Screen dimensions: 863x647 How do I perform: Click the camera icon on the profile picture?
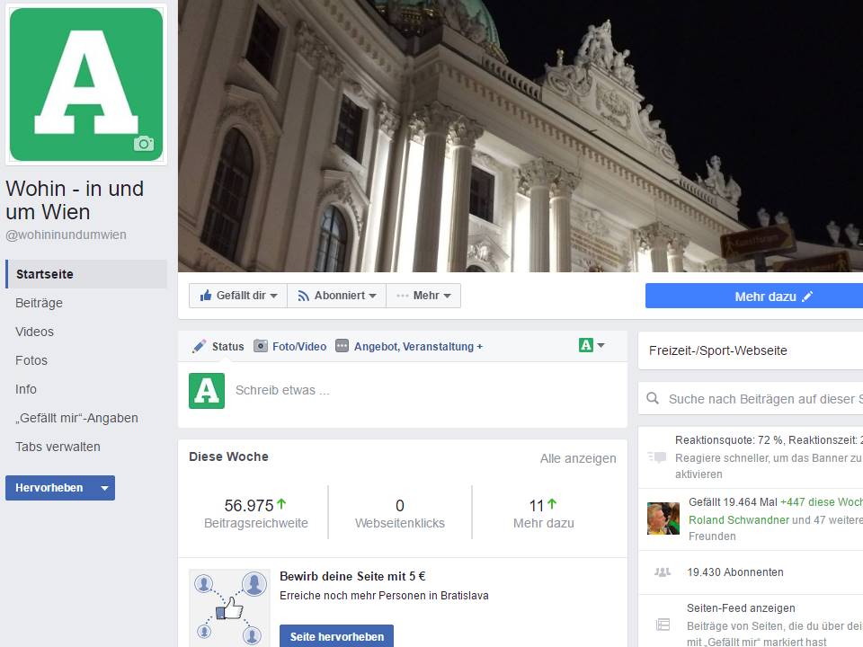click(144, 144)
